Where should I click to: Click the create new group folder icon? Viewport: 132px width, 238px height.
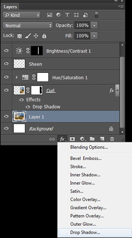click(x=92, y=139)
